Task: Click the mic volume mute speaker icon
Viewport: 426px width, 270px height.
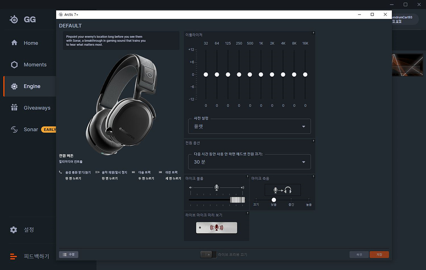Action: tap(191, 187)
